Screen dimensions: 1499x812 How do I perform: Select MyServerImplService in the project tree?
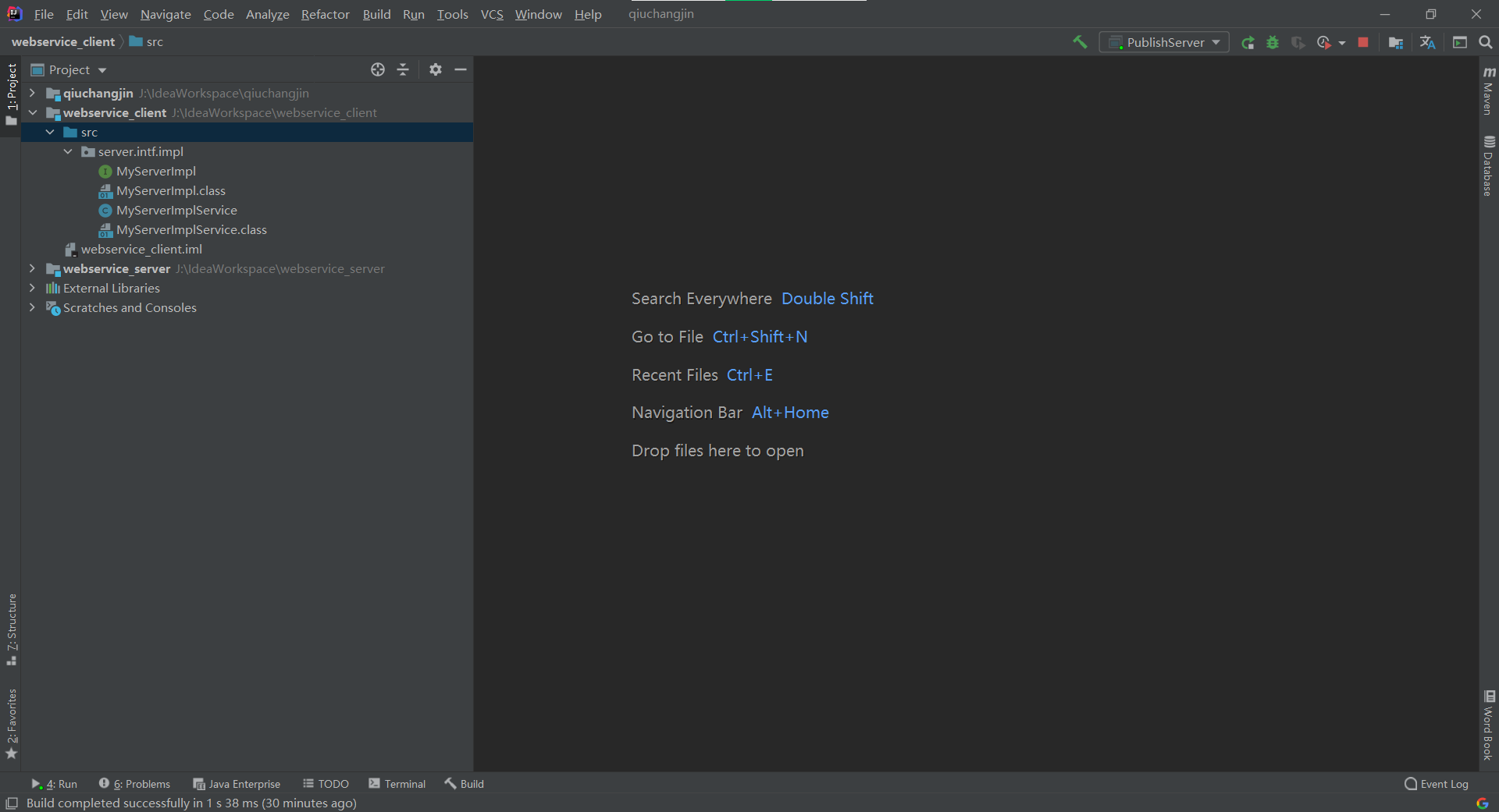pyautogui.click(x=176, y=210)
